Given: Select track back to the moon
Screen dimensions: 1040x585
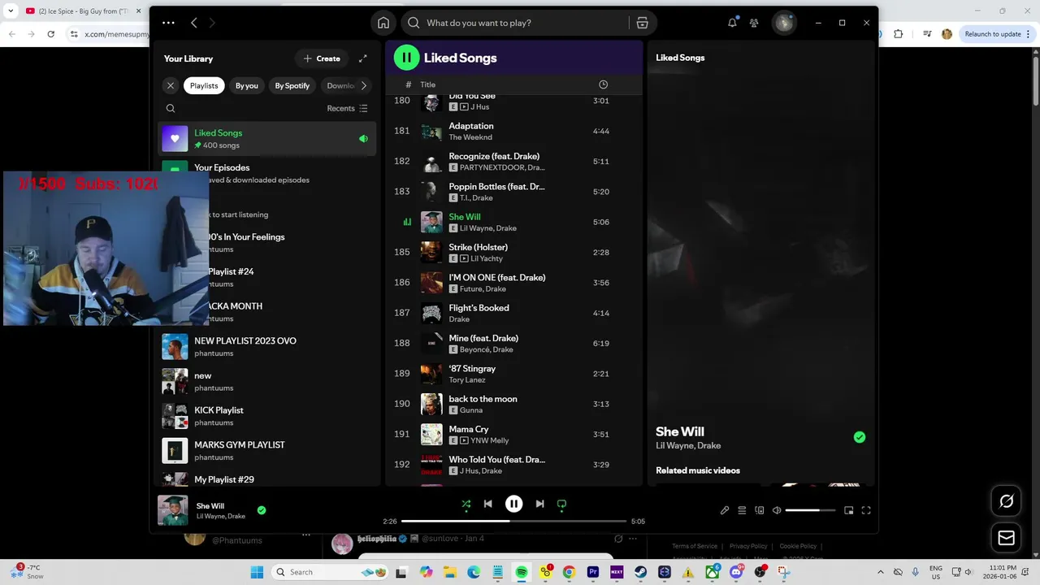Looking at the screenshot, I should (x=512, y=404).
